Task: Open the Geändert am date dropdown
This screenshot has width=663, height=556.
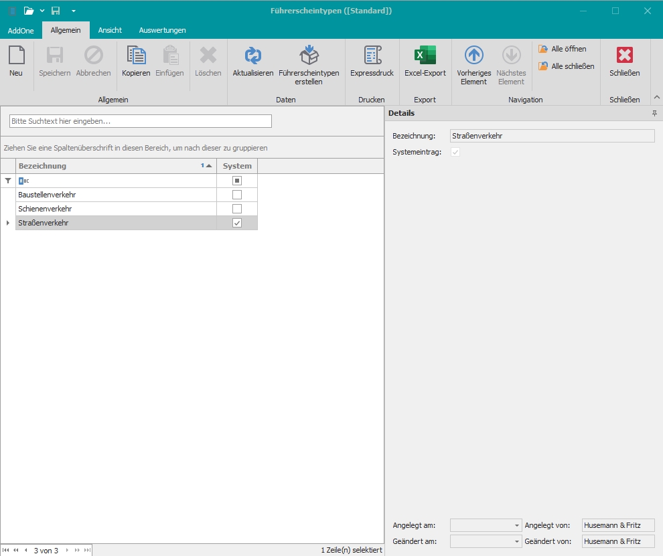Action: [516, 542]
